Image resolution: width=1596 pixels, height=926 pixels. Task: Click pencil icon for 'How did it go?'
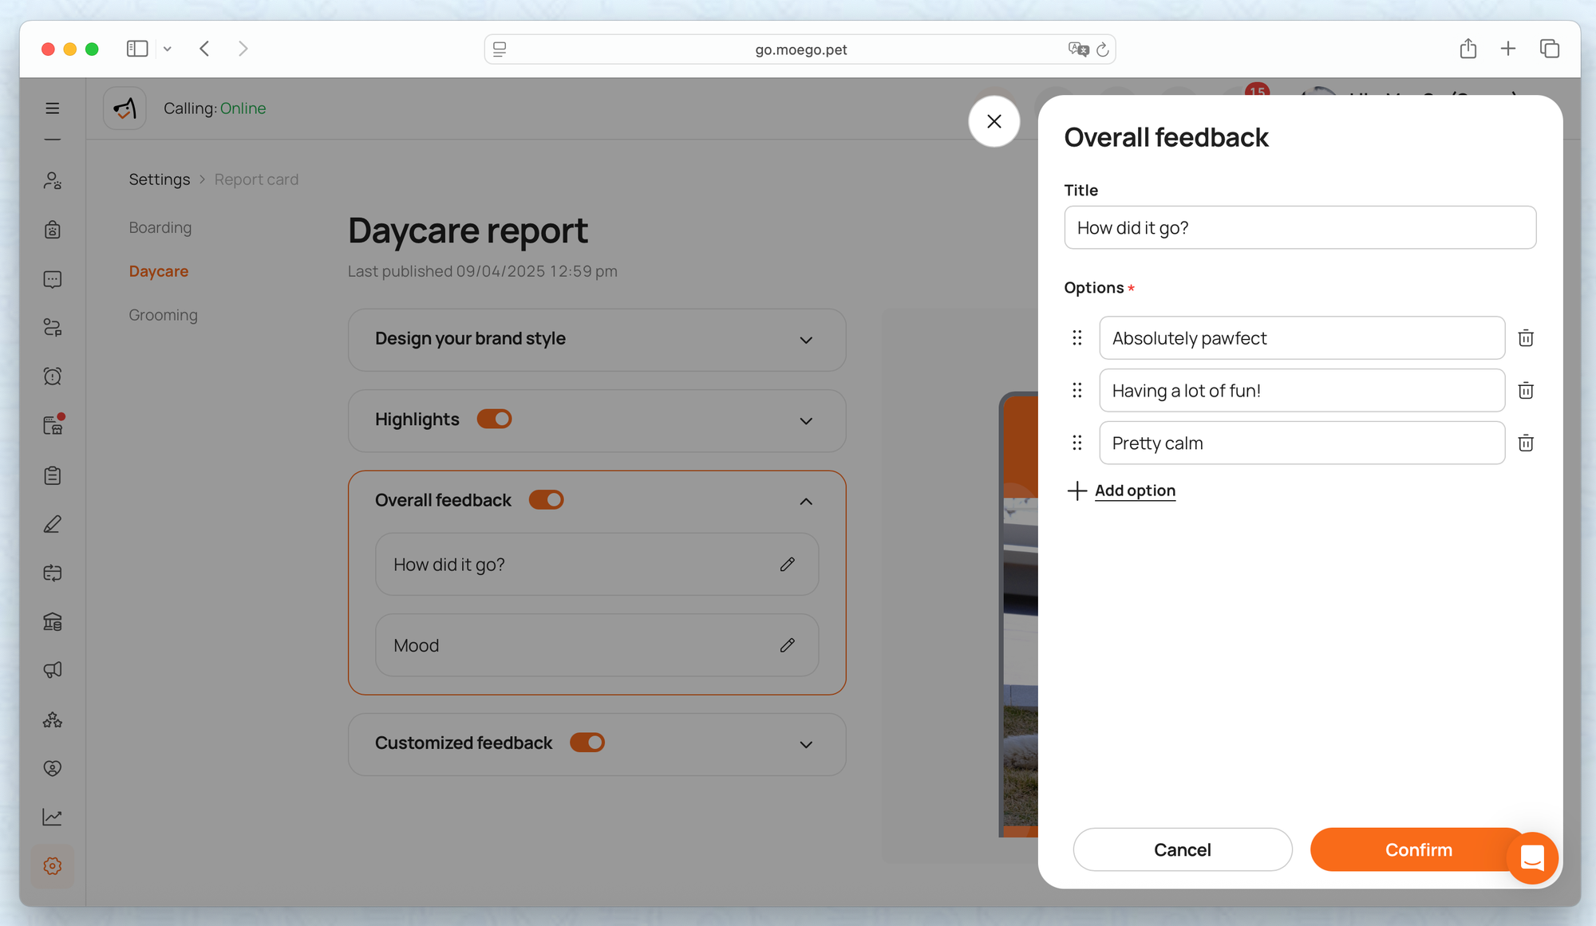click(787, 565)
